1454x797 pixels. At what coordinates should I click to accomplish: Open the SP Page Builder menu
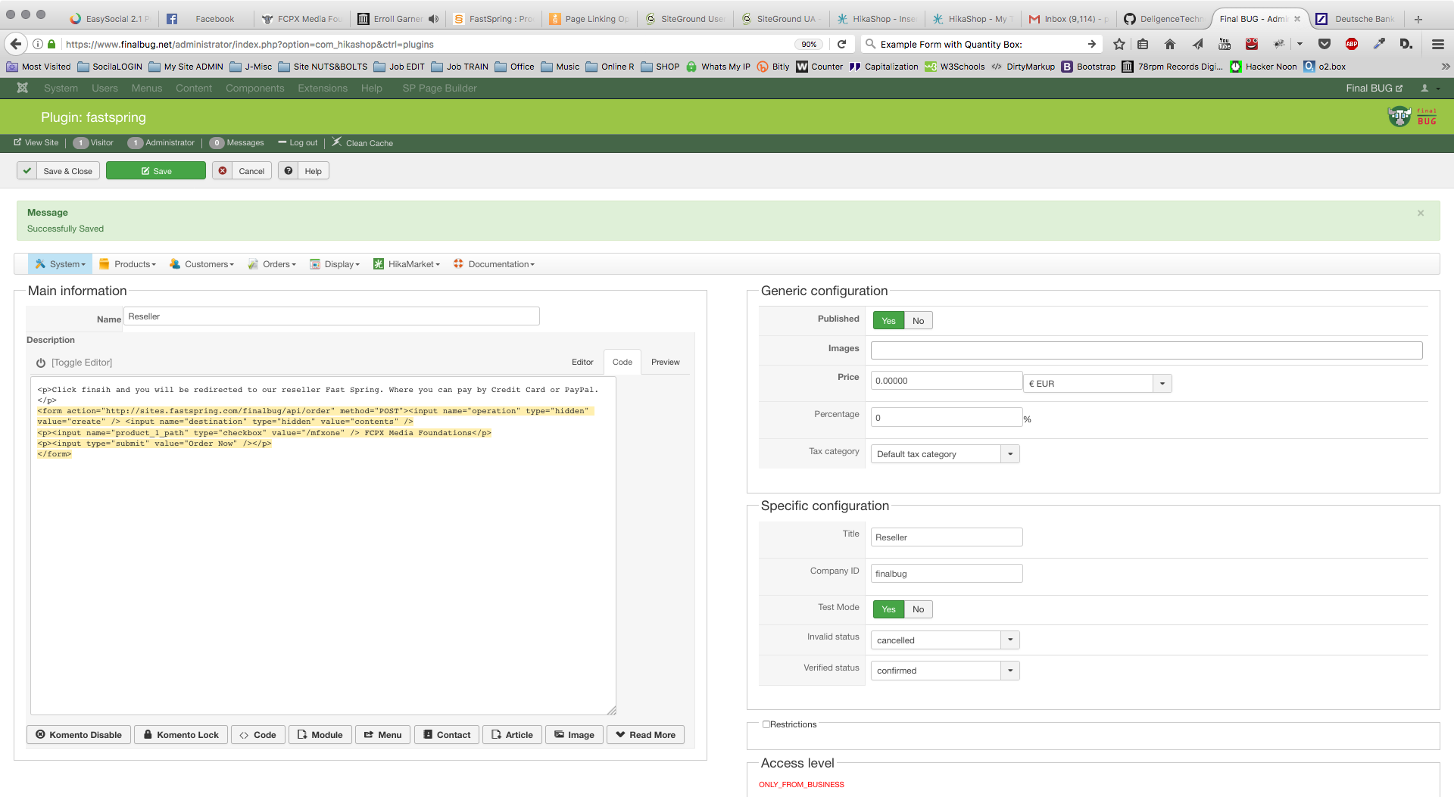coord(439,88)
